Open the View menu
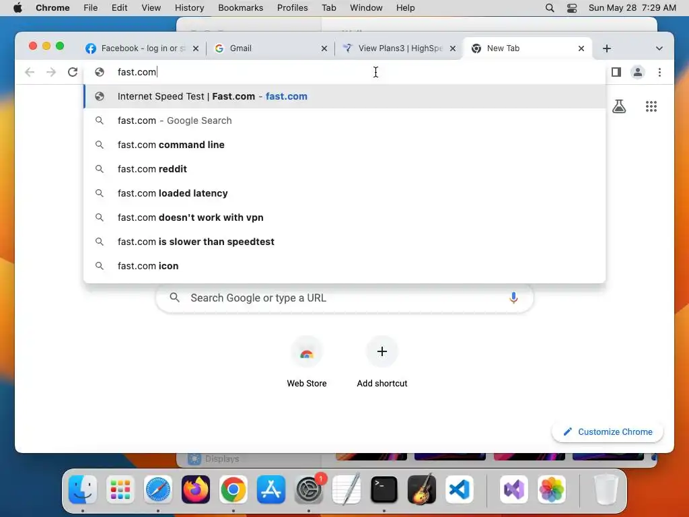 pyautogui.click(x=151, y=7)
